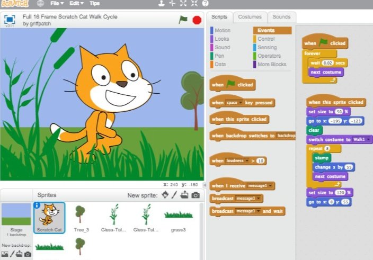
Task: Click the green flag to start project
Action: point(183,20)
